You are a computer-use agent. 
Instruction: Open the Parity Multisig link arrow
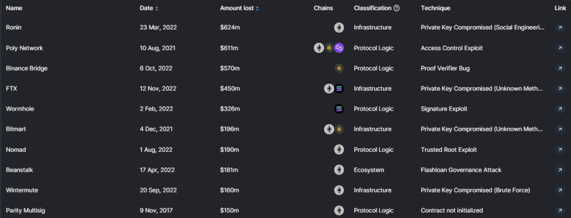click(560, 210)
